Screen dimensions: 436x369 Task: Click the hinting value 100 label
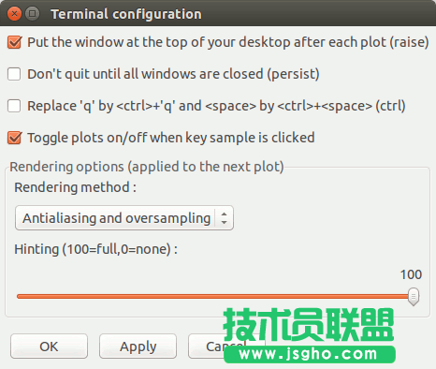tap(411, 274)
